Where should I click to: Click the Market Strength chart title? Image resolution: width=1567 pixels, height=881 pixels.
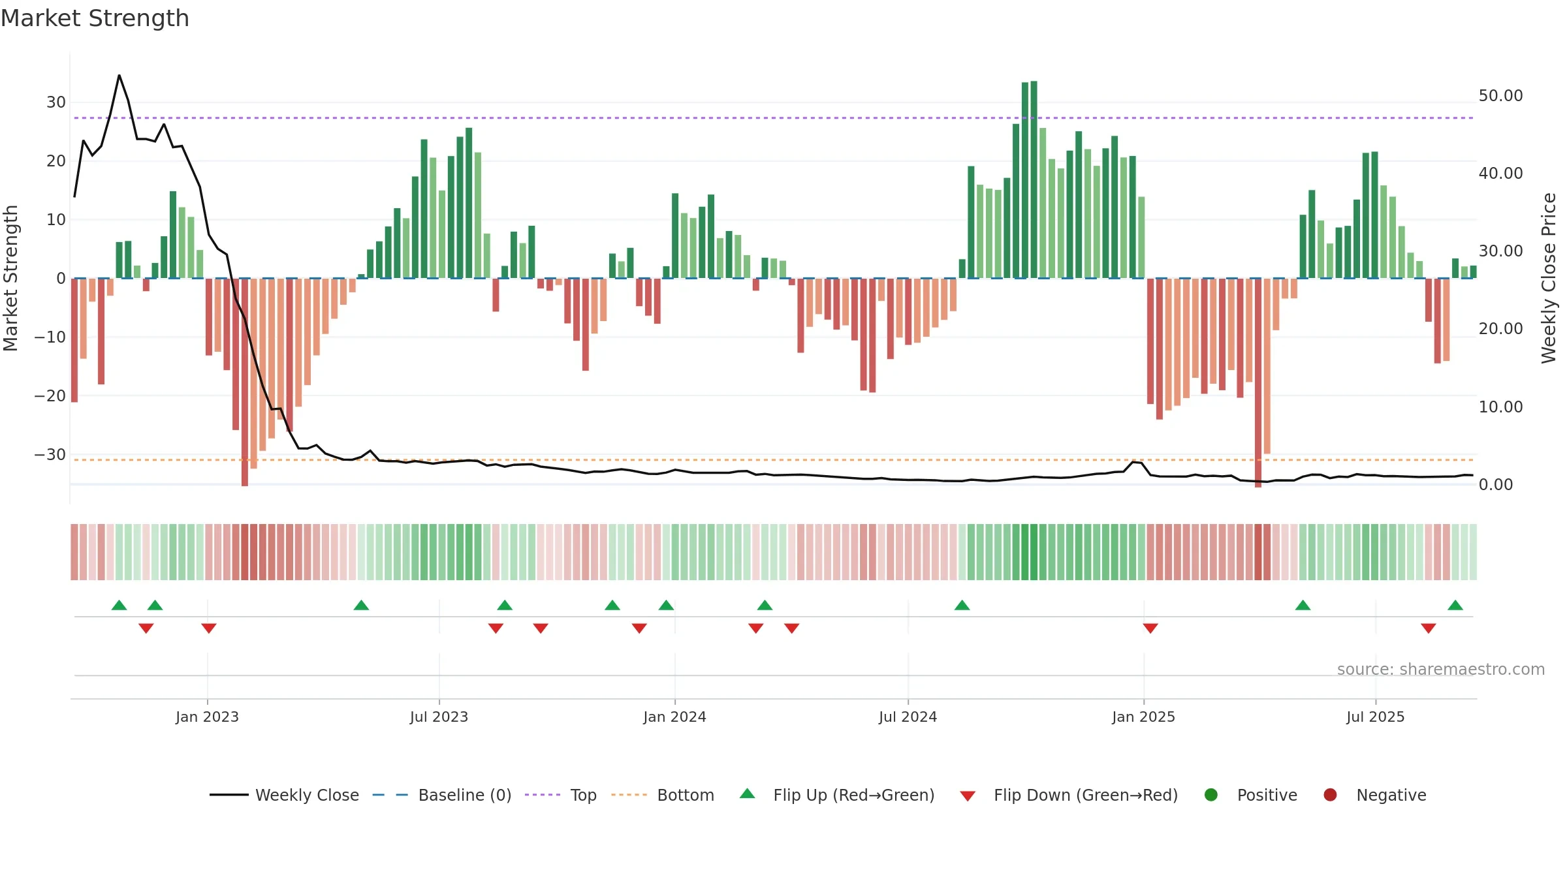[x=95, y=18]
